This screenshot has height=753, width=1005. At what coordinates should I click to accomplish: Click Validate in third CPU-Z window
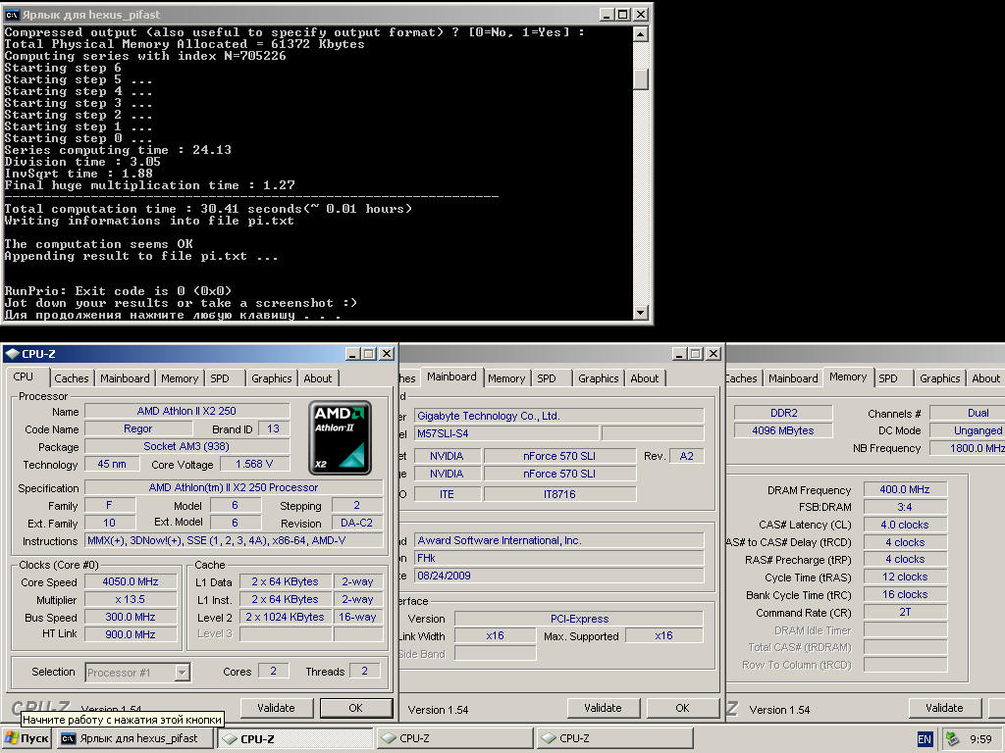click(945, 708)
